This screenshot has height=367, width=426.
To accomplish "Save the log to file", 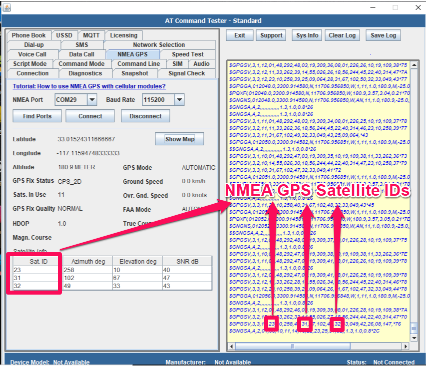I will coord(383,35).
